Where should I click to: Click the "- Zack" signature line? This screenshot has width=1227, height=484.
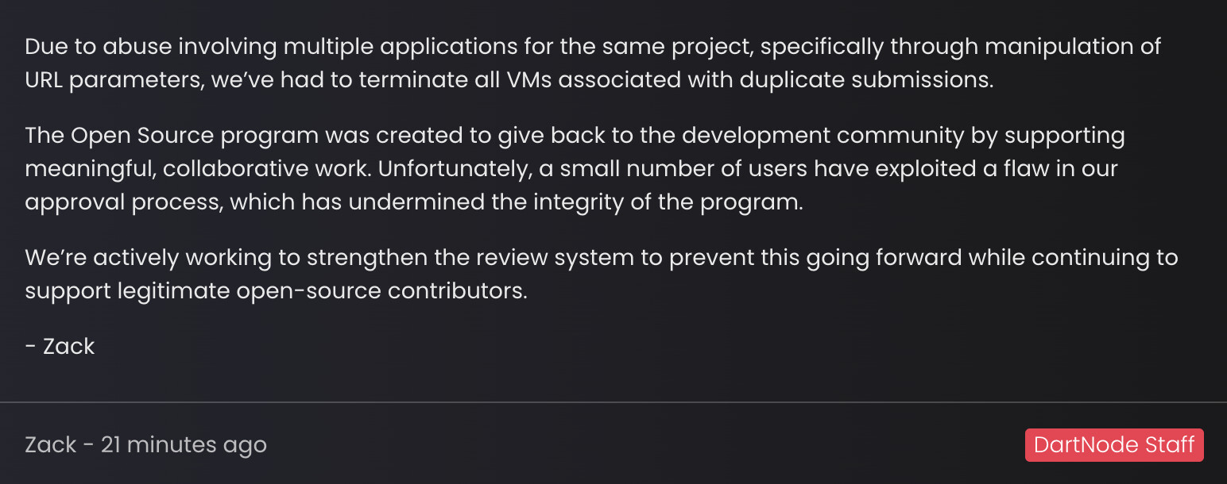[60, 346]
